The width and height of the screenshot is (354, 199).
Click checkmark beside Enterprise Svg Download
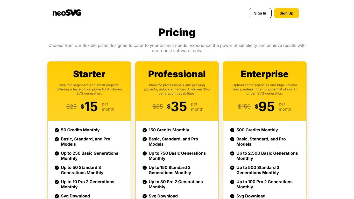pyautogui.click(x=232, y=196)
